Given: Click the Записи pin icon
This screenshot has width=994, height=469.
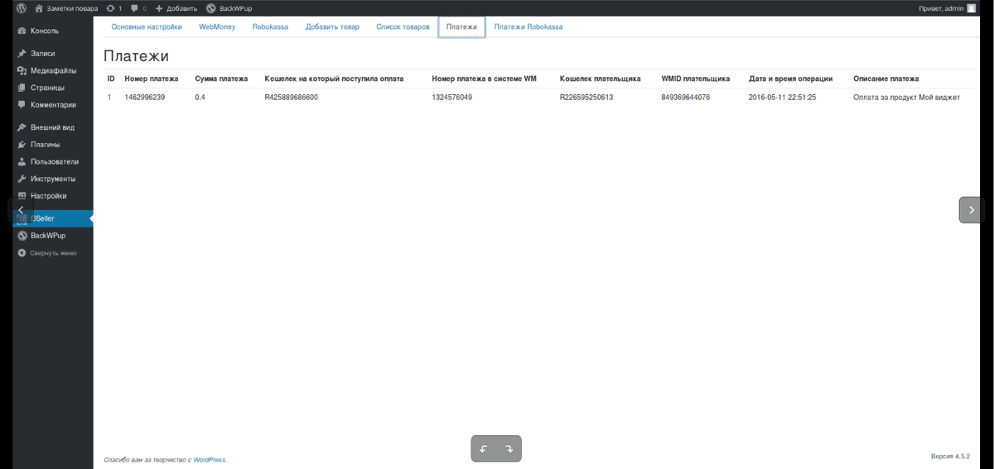Looking at the screenshot, I should (22, 53).
